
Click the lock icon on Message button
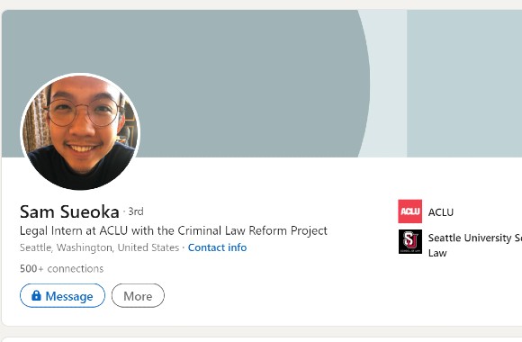36,295
